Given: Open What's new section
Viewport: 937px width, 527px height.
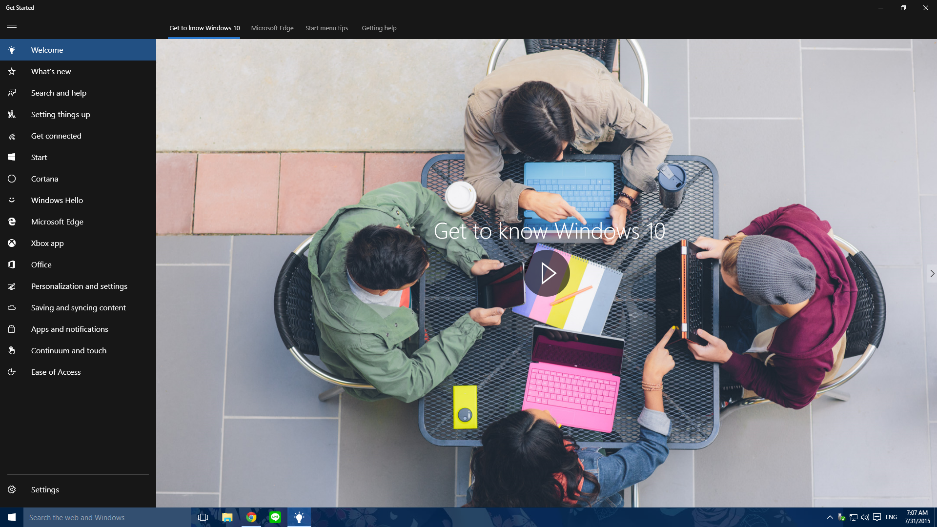Looking at the screenshot, I should coord(78,71).
